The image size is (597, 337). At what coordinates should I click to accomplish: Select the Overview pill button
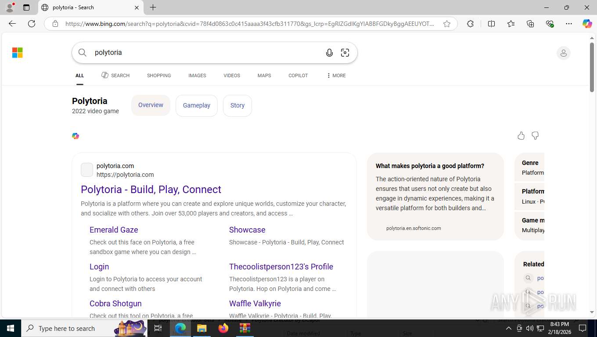pos(151,105)
